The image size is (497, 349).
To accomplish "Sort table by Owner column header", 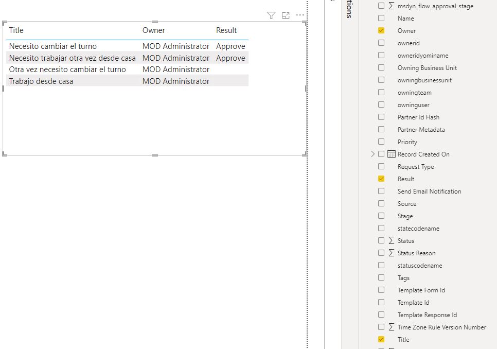I will [153, 30].
